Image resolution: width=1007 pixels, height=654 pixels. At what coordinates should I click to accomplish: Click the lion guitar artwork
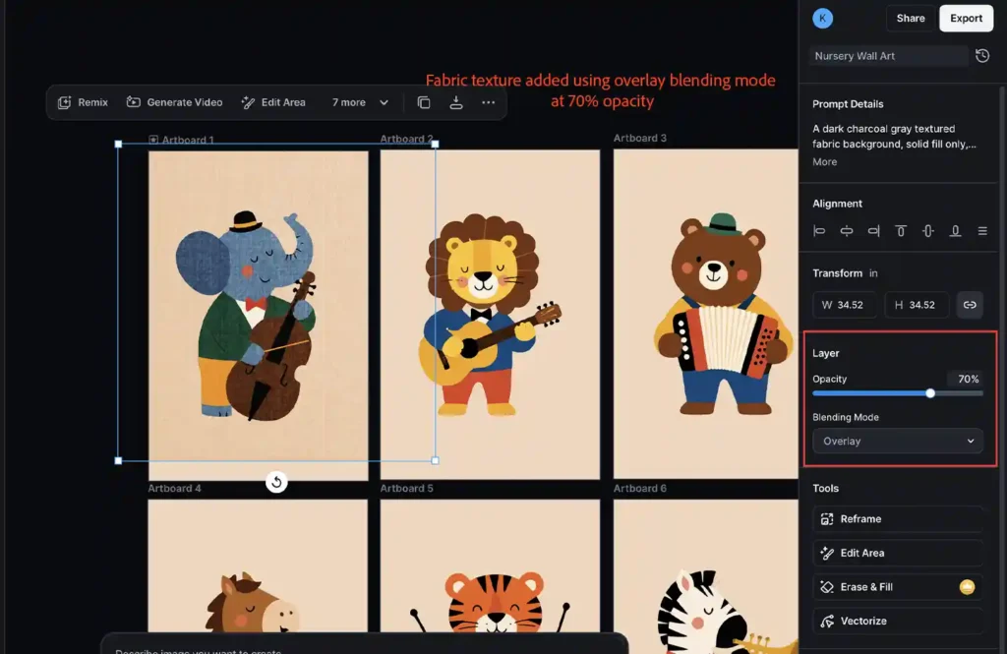490,315
